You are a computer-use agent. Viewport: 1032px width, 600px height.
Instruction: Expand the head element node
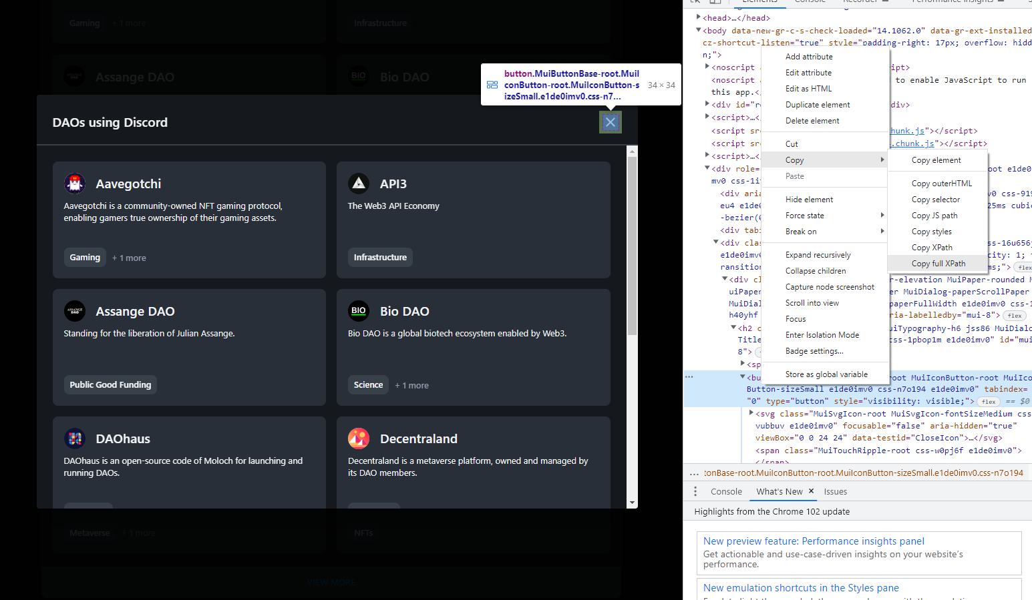click(x=699, y=17)
